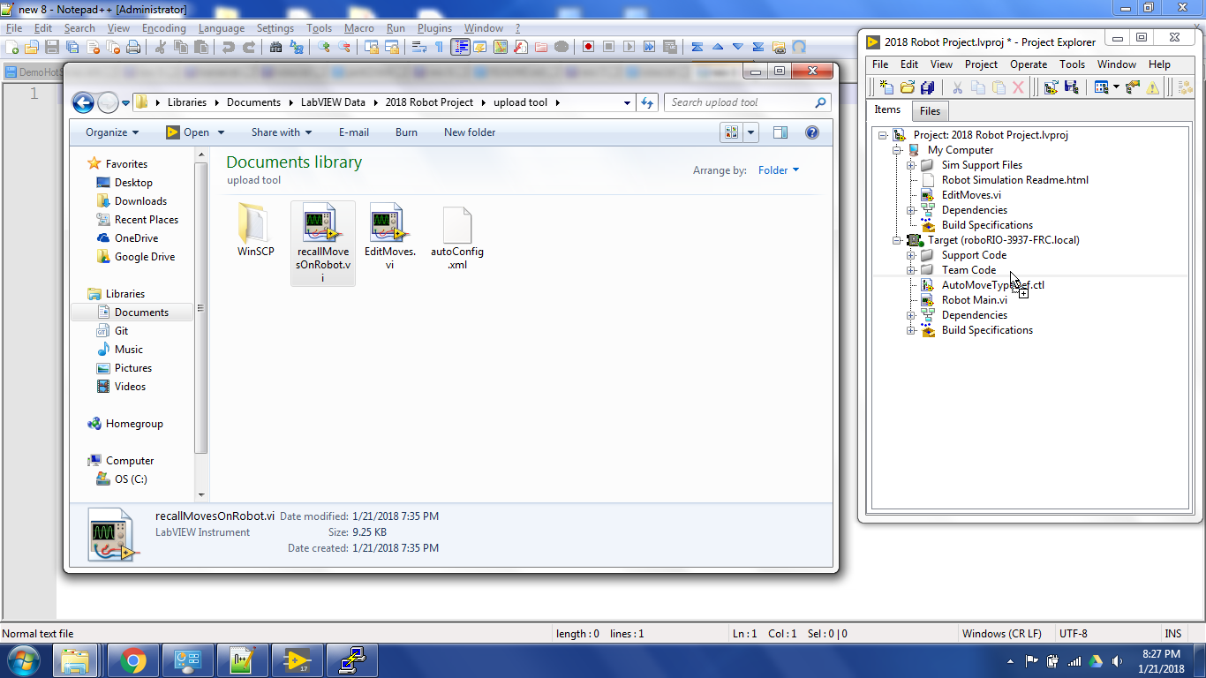This screenshot has height=678, width=1206.
Task: Click LabVIEW Data in the address breadcrumb
Action: (x=332, y=102)
